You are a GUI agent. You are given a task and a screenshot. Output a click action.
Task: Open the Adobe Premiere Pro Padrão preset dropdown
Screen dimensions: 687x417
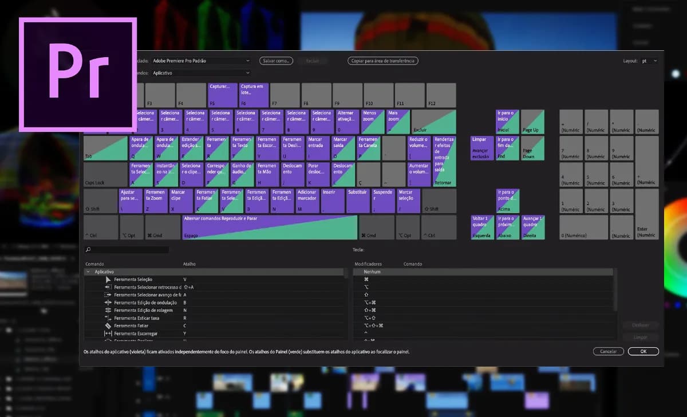click(201, 61)
